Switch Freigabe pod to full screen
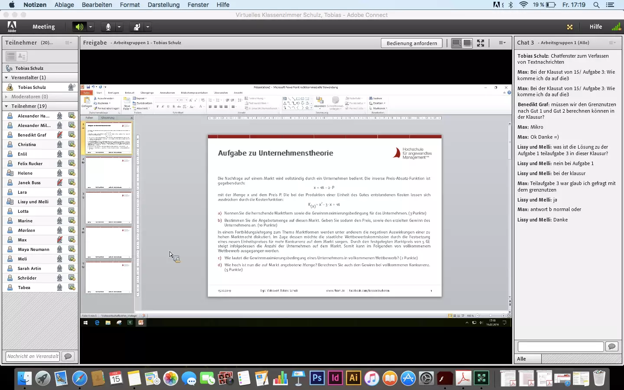The height and width of the screenshot is (390, 624). tap(481, 43)
